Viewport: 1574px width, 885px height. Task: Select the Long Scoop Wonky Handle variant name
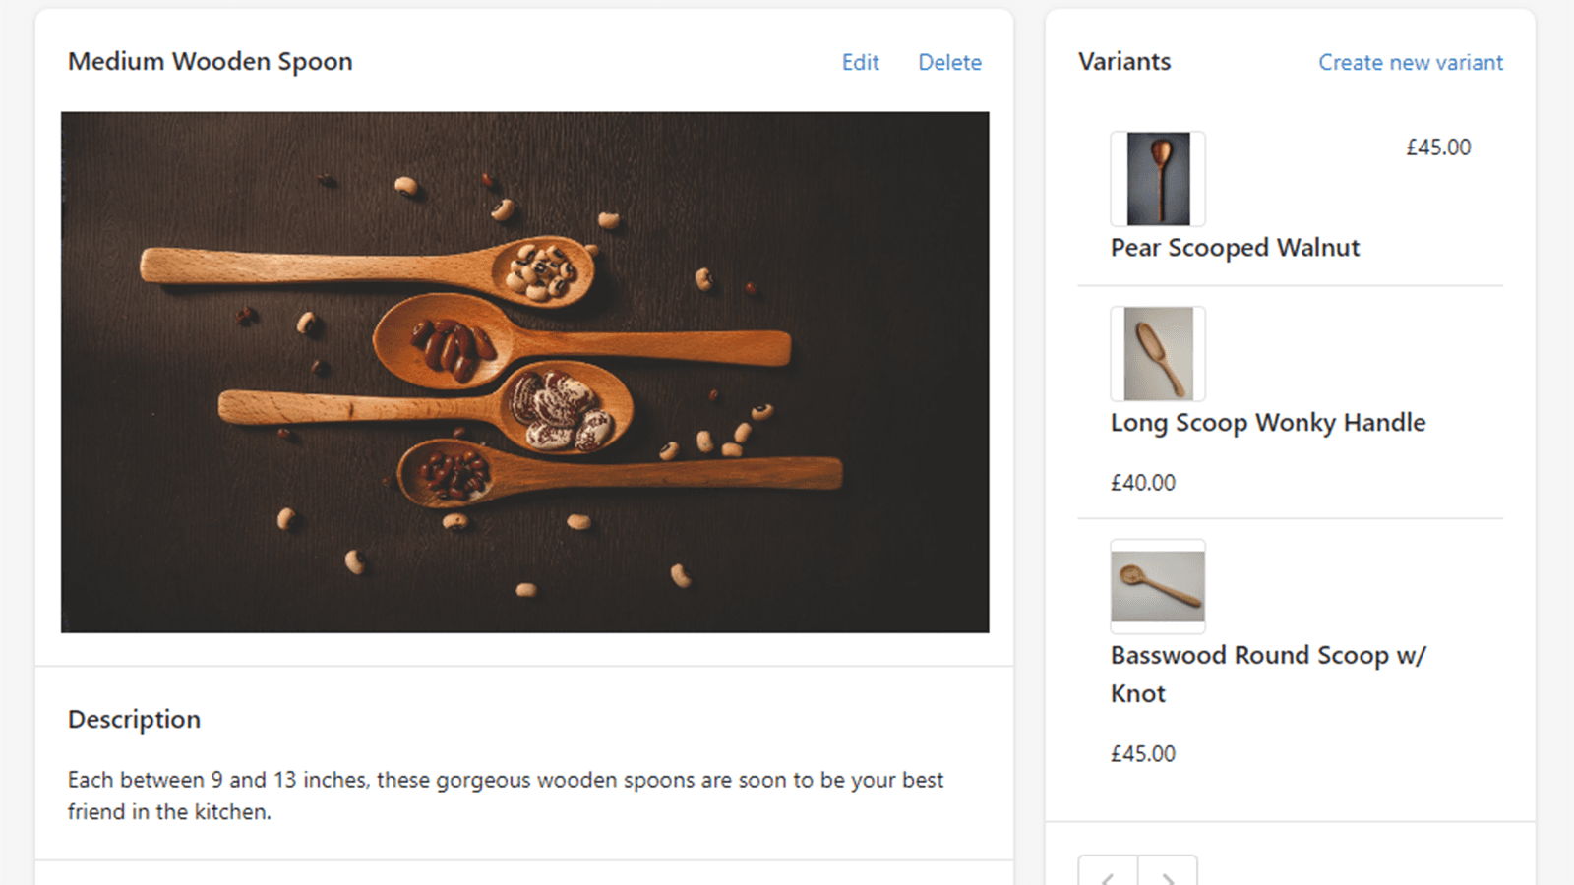tap(1268, 422)
